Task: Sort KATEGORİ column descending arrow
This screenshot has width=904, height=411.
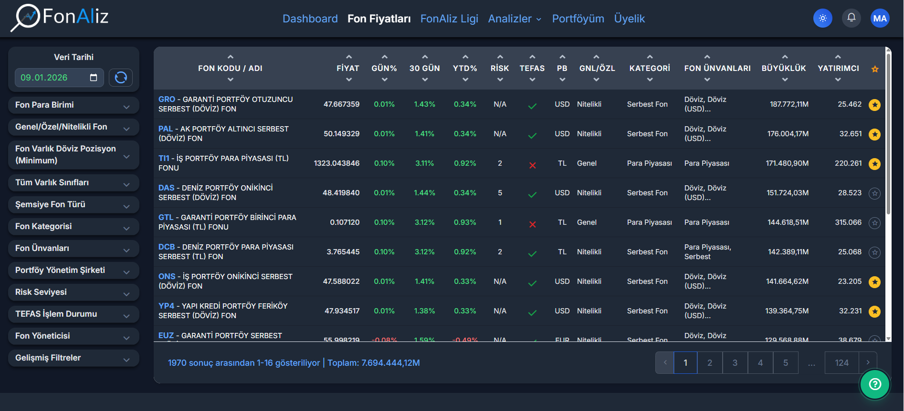Action: (650, 80)
